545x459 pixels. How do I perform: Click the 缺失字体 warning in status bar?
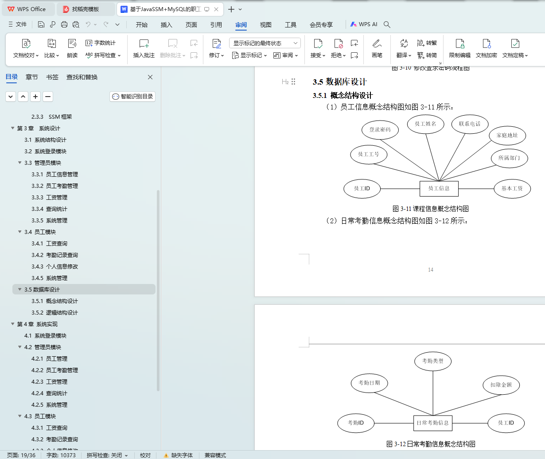pyautogui.click(x=178, y=455)
